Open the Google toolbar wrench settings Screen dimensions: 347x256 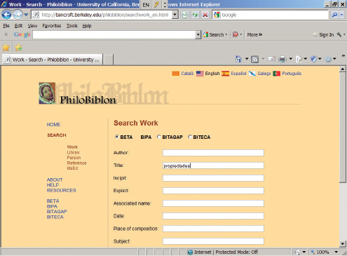coord(339,34)
